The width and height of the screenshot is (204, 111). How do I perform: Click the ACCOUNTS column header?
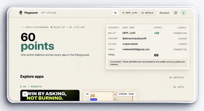[114, 28]
